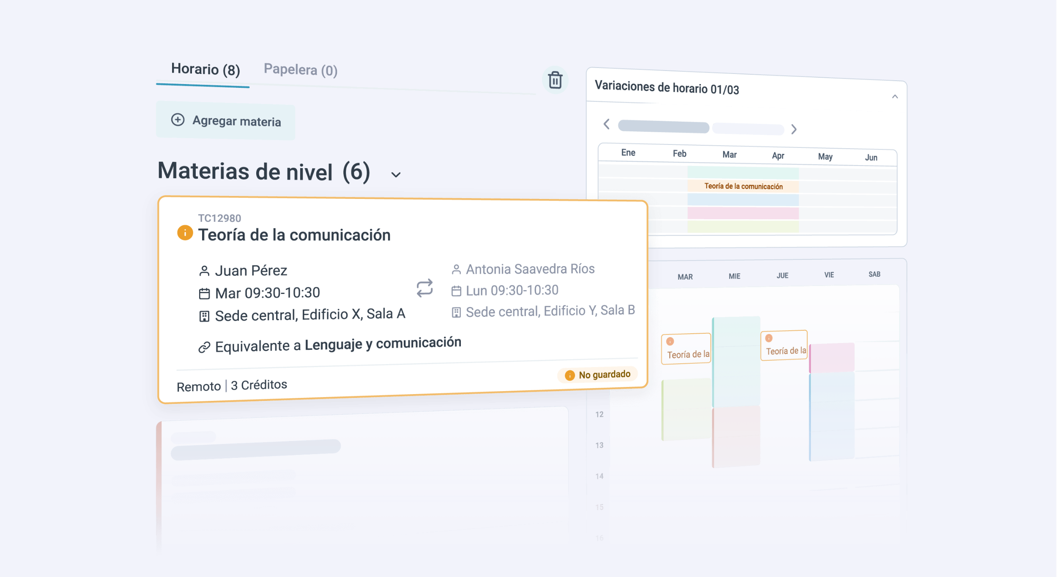Screen dimensions: 1057x577
Task: Expand the Materias de nivel section
Action: 395,174
